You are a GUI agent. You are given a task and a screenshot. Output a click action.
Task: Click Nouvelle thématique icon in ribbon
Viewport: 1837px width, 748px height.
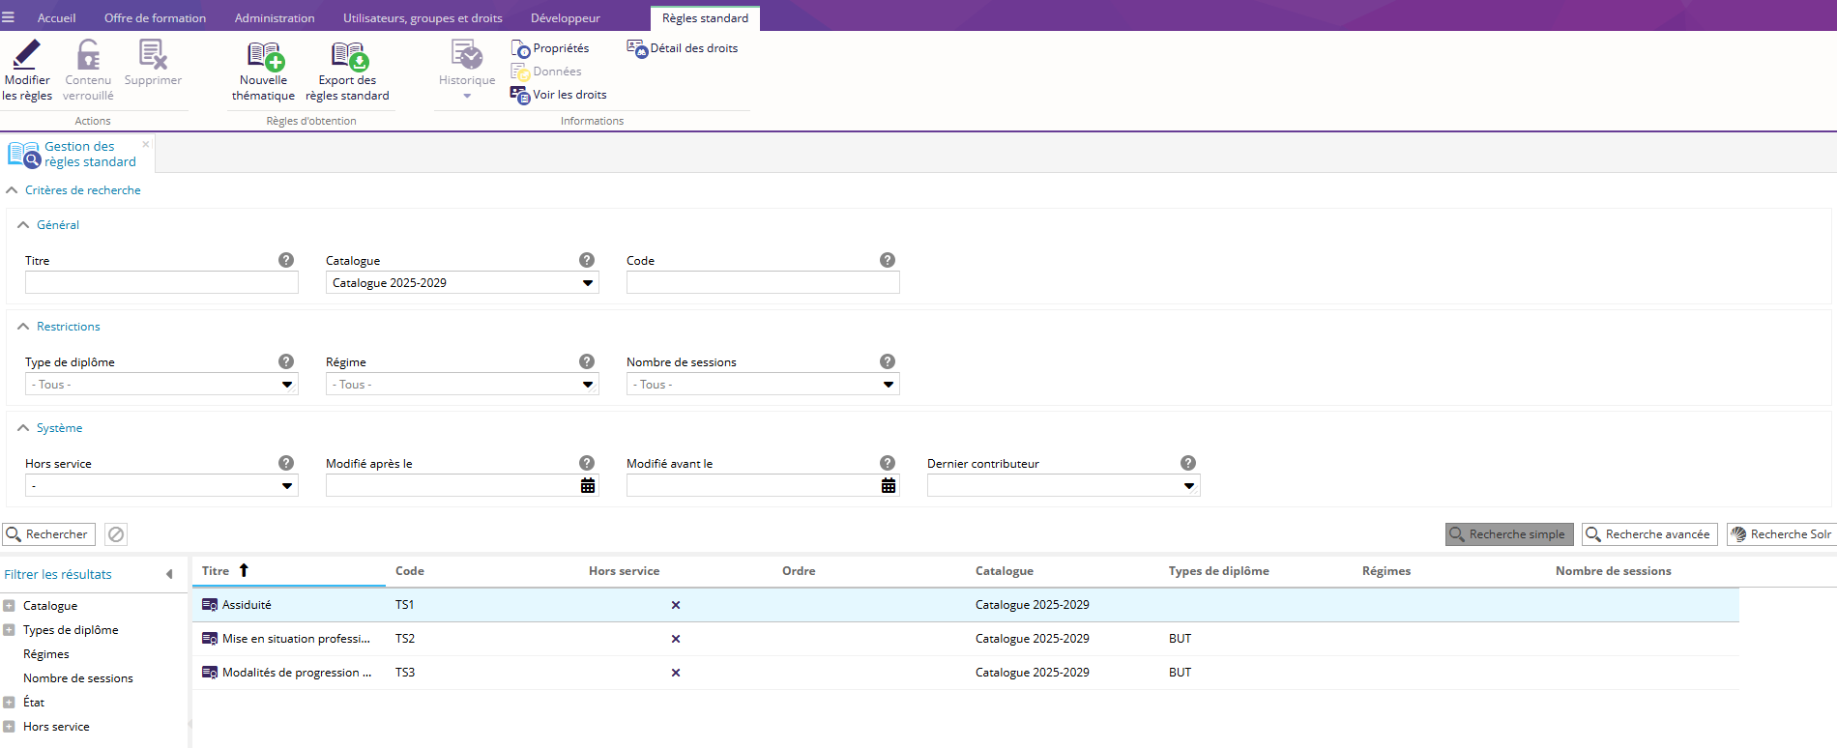[264, 57]
